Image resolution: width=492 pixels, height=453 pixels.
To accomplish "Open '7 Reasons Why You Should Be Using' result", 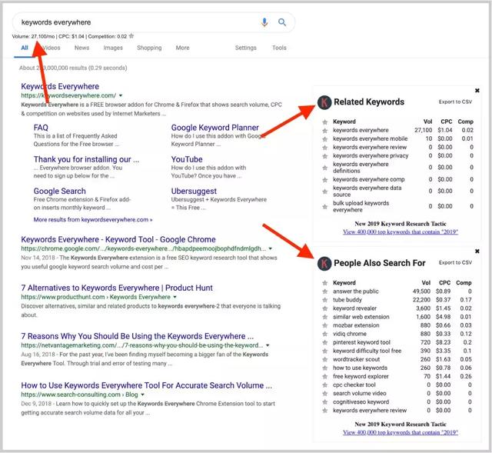I will [138, 337].
